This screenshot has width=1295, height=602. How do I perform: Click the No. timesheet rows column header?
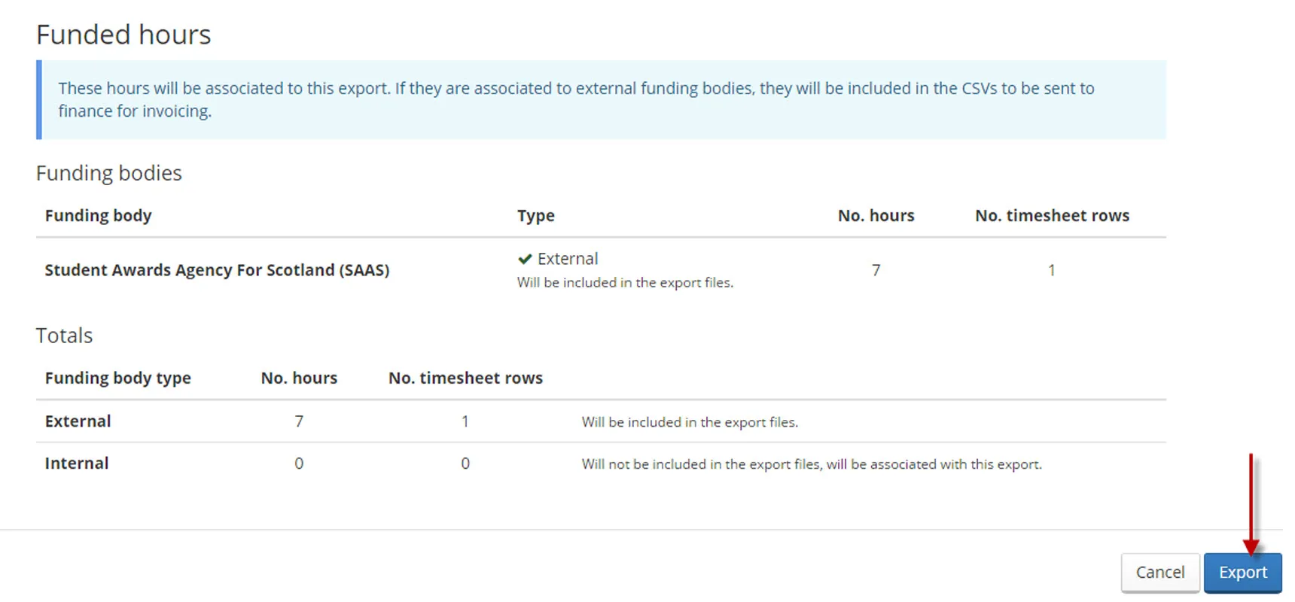(x=1051, y=215)
